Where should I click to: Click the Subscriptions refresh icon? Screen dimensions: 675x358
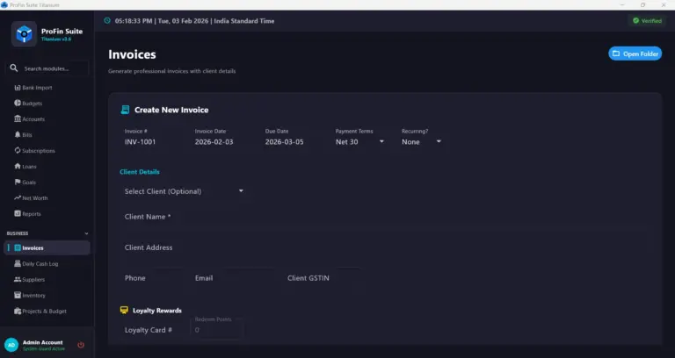(x=18, y=150)
